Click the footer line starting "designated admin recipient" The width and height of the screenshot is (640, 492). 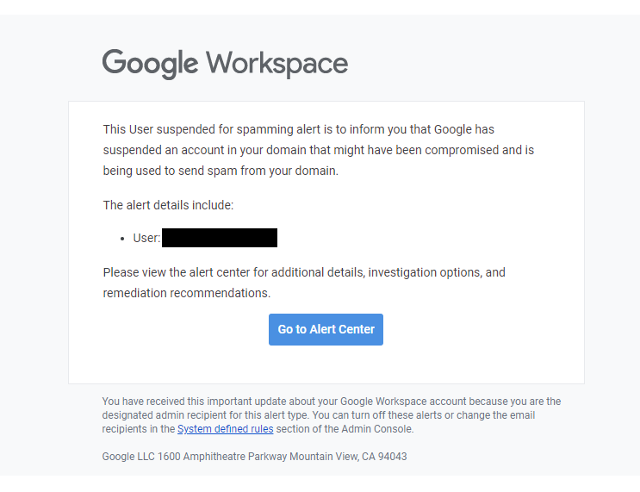point(319,415)
